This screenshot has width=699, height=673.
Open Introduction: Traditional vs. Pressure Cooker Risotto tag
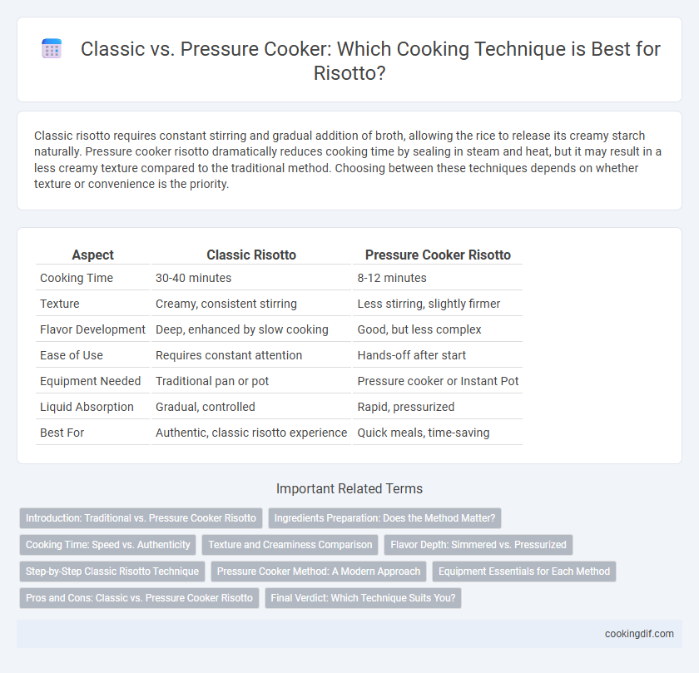(x=141, y=518)
